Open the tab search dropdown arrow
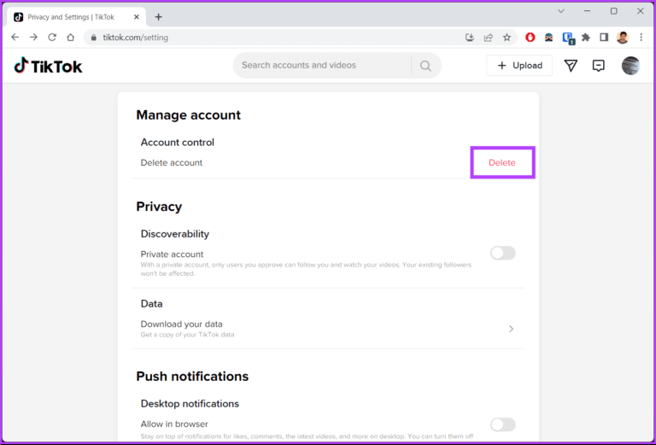 coord(561,11)
